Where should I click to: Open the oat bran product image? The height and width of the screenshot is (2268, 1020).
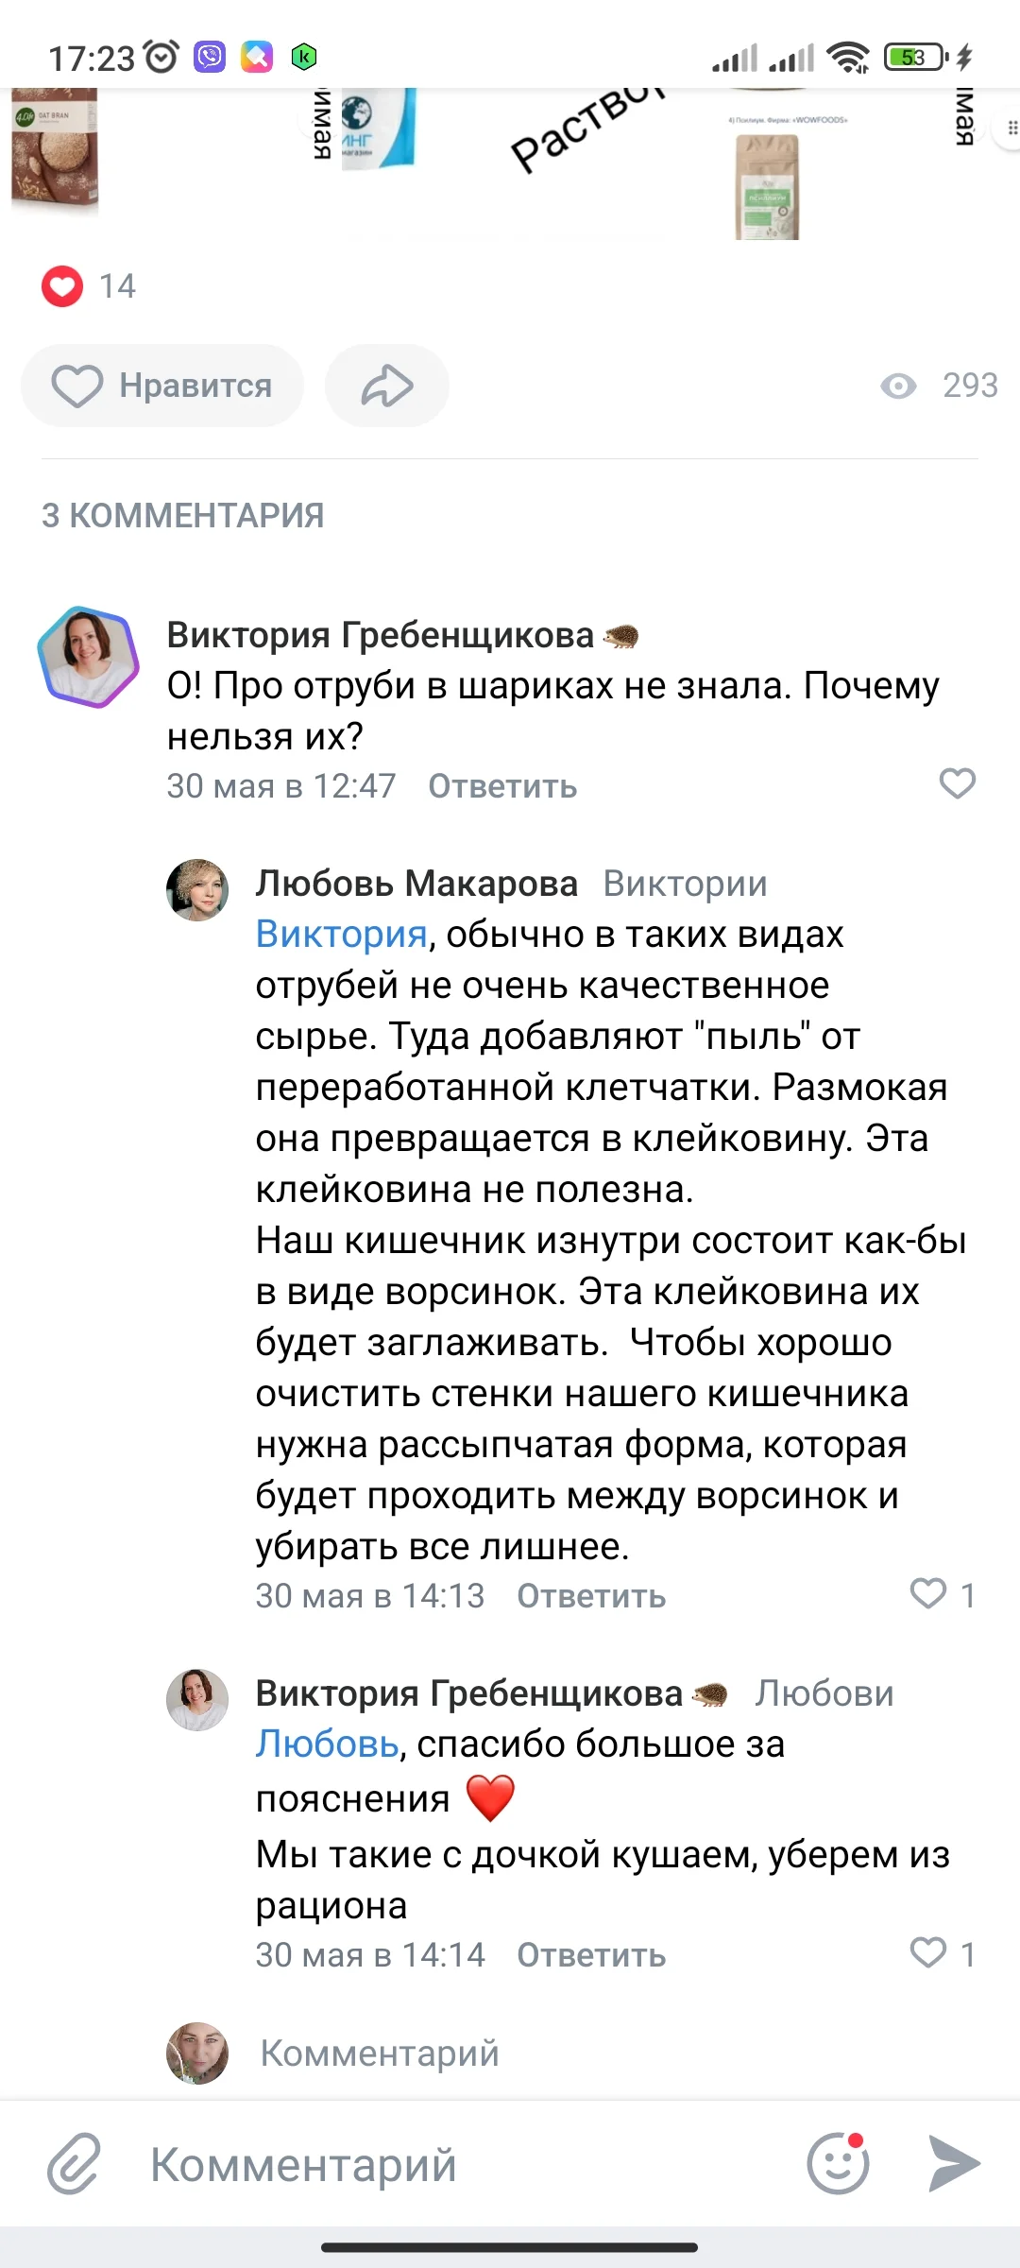coord(55,149)
